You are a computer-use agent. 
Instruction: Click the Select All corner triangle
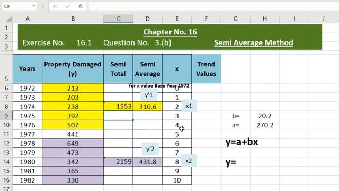coord(8,20)
